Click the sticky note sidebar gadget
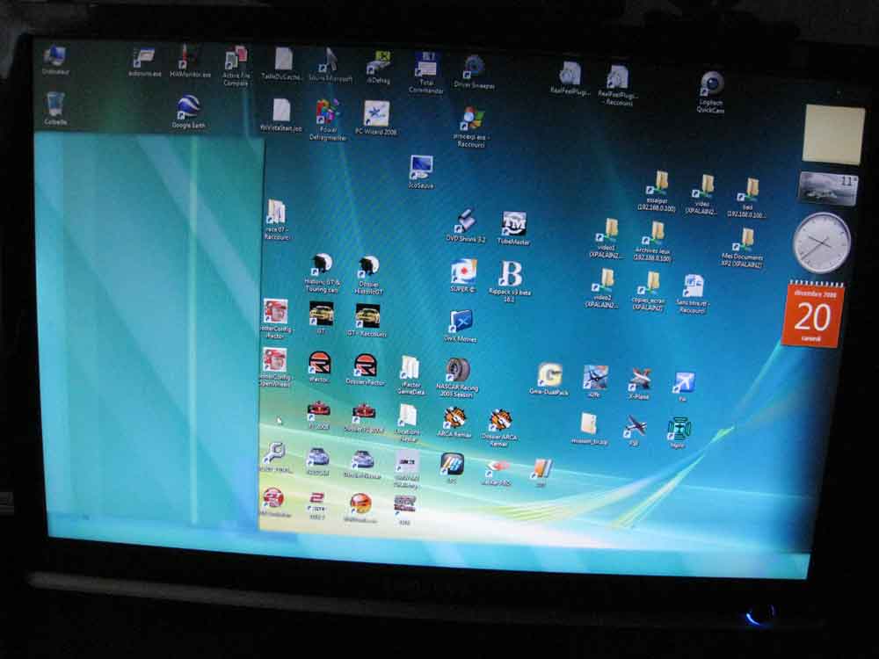 click(x=833, y=134)
